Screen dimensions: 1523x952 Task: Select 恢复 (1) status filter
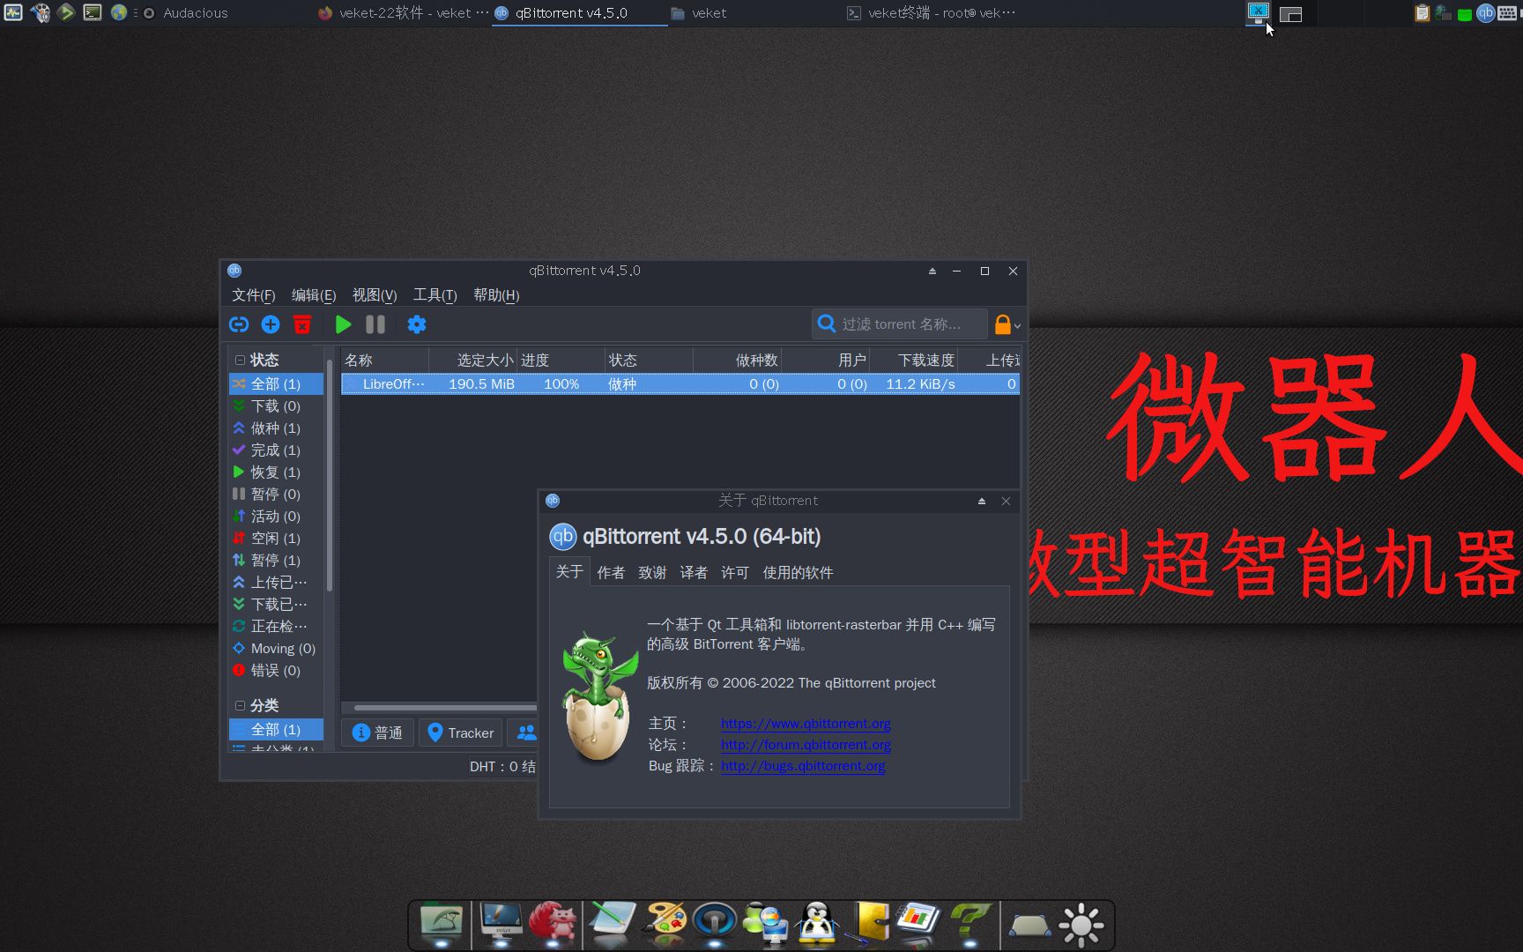click(276, 472)
